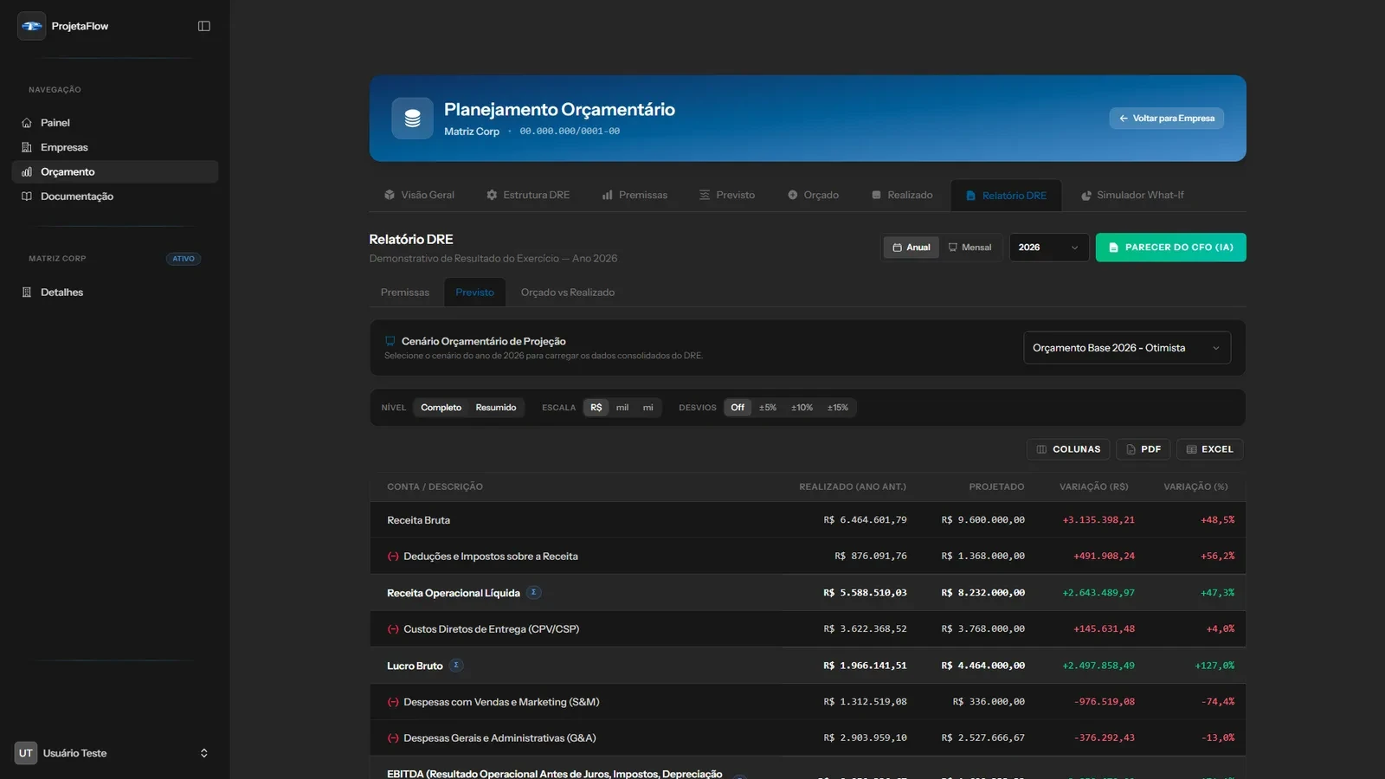Open the Premissas top tab
Viewport: 1385px width, 779px height.
tap(635, 195)
